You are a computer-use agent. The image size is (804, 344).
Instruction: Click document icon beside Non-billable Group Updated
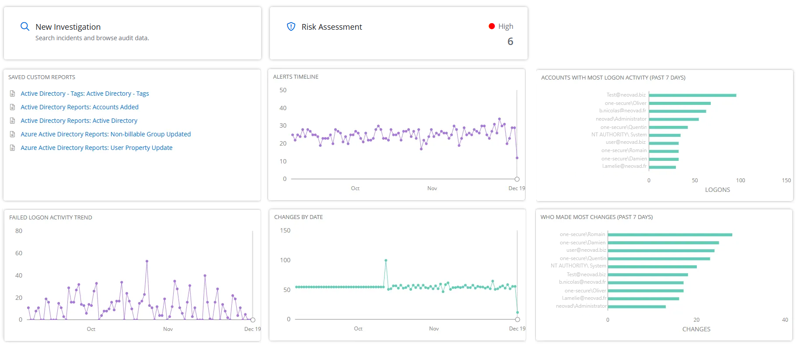point(13,134)
